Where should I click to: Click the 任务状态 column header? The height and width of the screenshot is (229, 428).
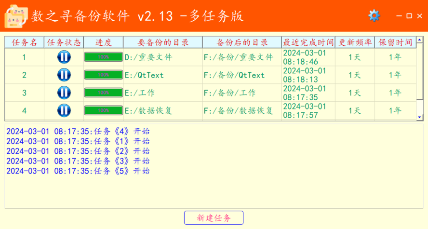(x=64, y=42)
